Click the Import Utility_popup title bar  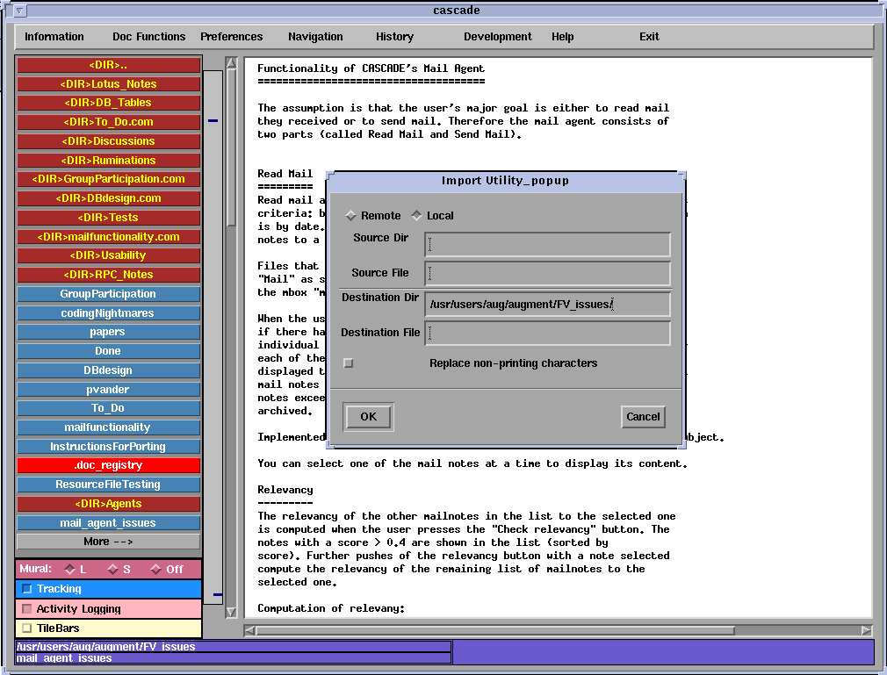tap(505, 181)
